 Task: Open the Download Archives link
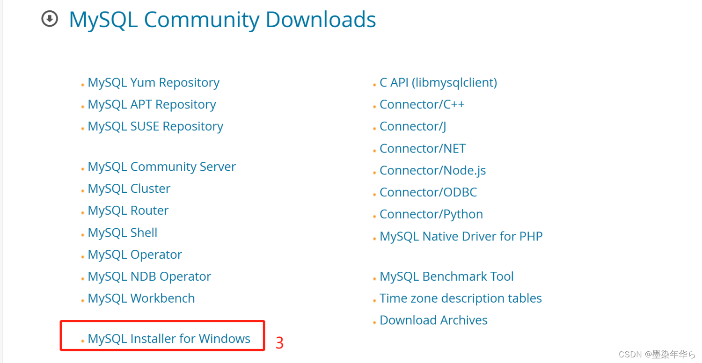pos(433,320)
